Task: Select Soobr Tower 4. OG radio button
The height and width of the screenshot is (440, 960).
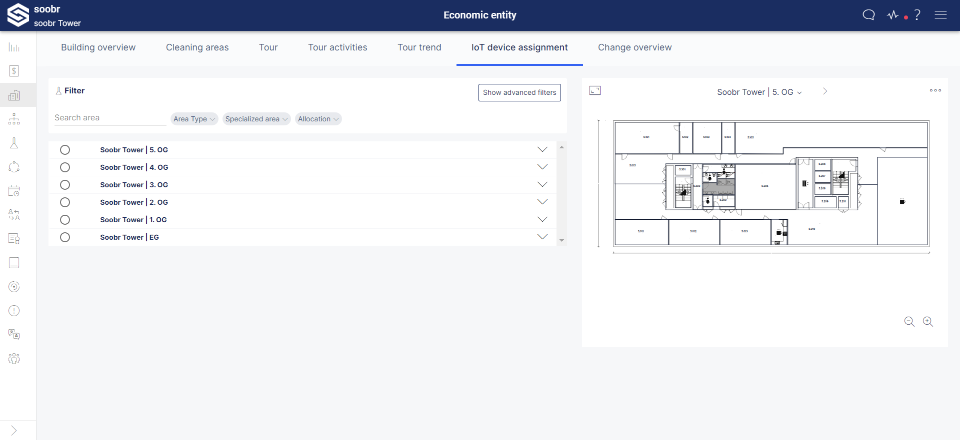Action: [x=65, y=167]
